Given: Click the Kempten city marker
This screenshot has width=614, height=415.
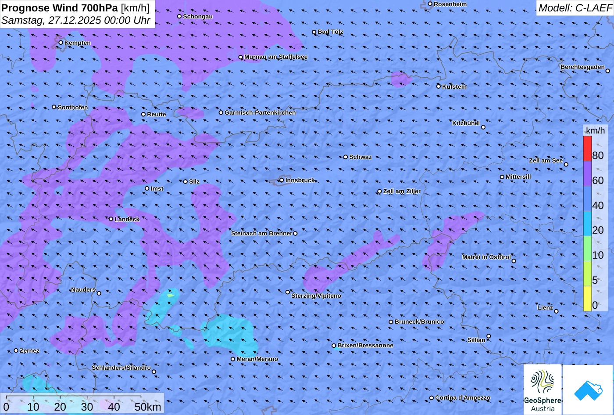Looking at the screenshot, I should tap(61, 43).
